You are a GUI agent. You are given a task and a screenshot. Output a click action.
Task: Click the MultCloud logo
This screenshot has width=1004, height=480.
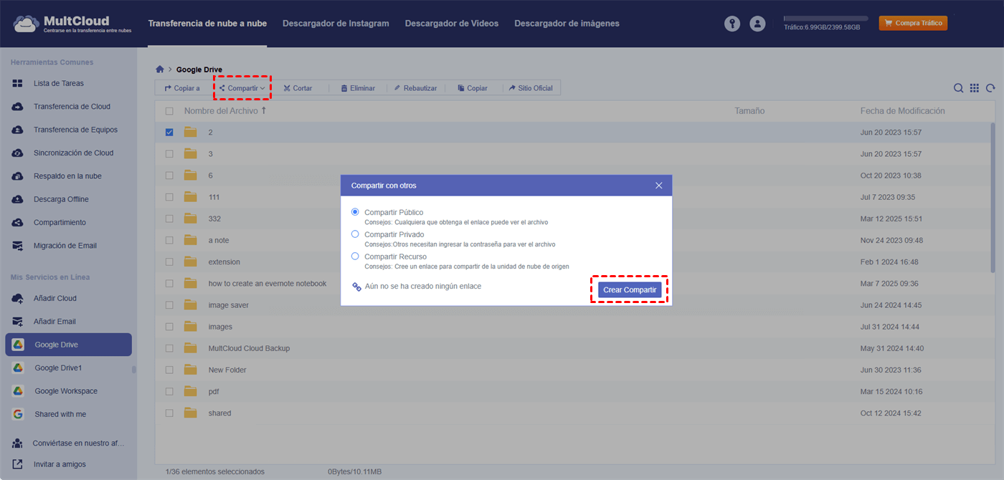click(x=72, y=24)
